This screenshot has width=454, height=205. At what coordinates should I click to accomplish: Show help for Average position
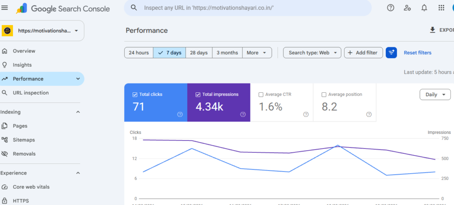369,114
